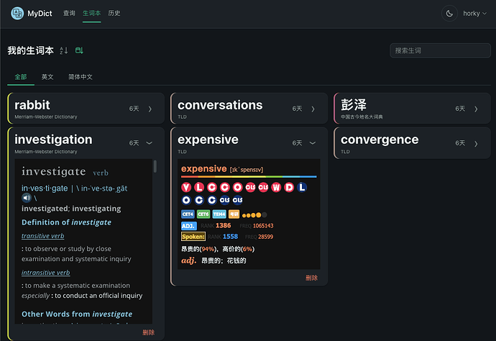Select the 简体中文 filter tab
This screenshot has height=341, width=496.
(x=81, y=77)
